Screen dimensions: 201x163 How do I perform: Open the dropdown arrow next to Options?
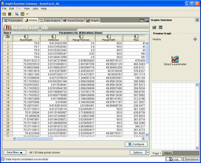(148, 152)
